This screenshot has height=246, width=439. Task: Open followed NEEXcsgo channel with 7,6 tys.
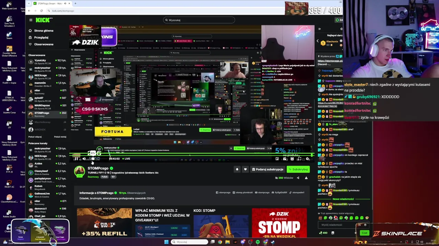tap(47, 77)
